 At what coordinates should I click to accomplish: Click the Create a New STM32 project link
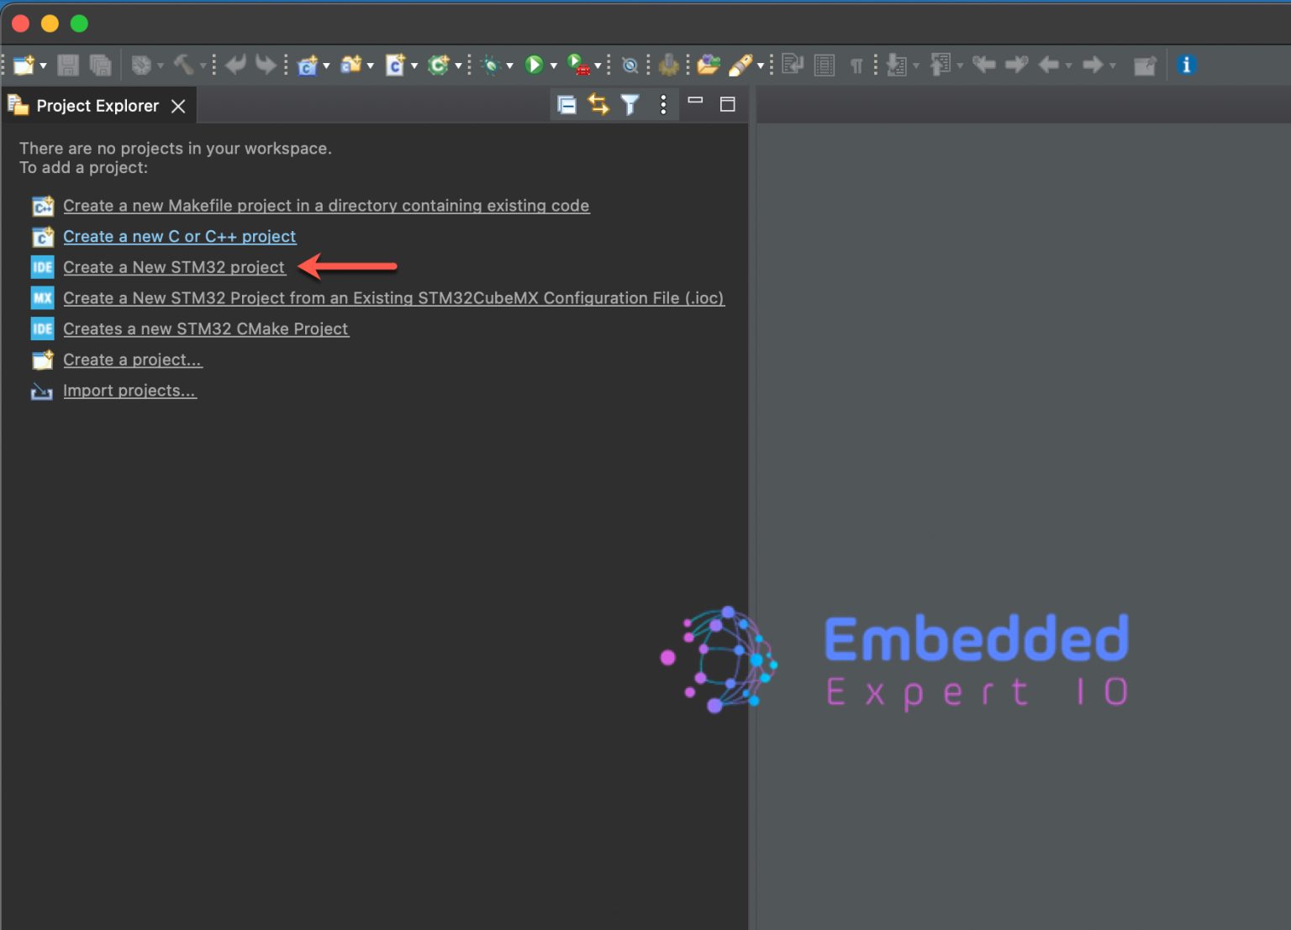tap(174, 267)
